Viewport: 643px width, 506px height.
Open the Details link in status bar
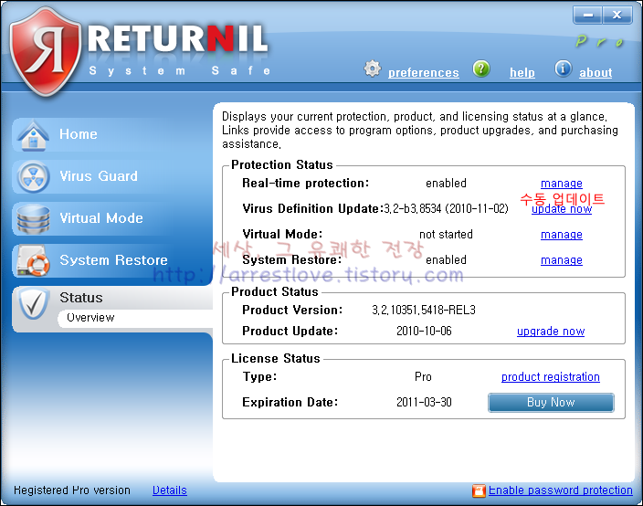pos(169,490)
